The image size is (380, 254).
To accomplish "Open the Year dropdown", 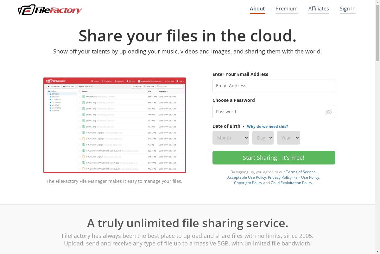I will (288, 138).
